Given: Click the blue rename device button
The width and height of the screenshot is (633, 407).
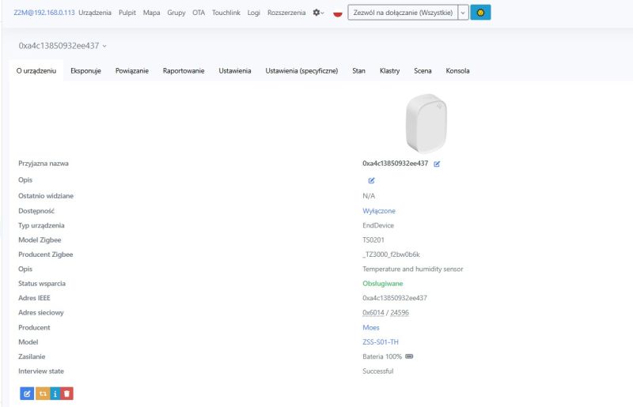Looking at the screenshot, I should pyautogui.click(x=27, y=394).
